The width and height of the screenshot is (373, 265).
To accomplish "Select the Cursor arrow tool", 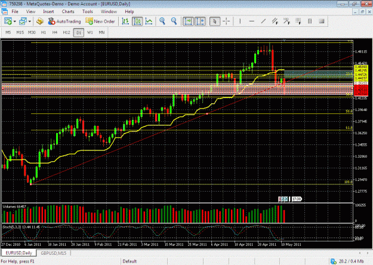I will click(214, 21).
